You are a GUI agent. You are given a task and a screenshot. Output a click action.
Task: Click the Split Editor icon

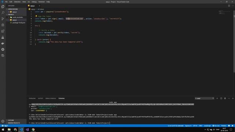click(229, 6)
